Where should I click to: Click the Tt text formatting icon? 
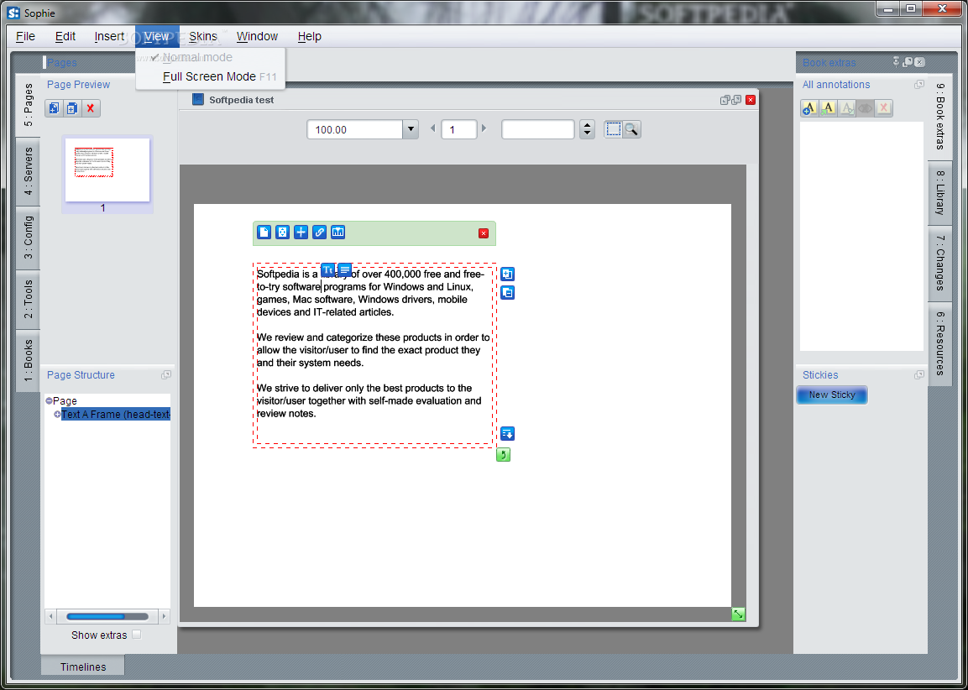(327, 269)
